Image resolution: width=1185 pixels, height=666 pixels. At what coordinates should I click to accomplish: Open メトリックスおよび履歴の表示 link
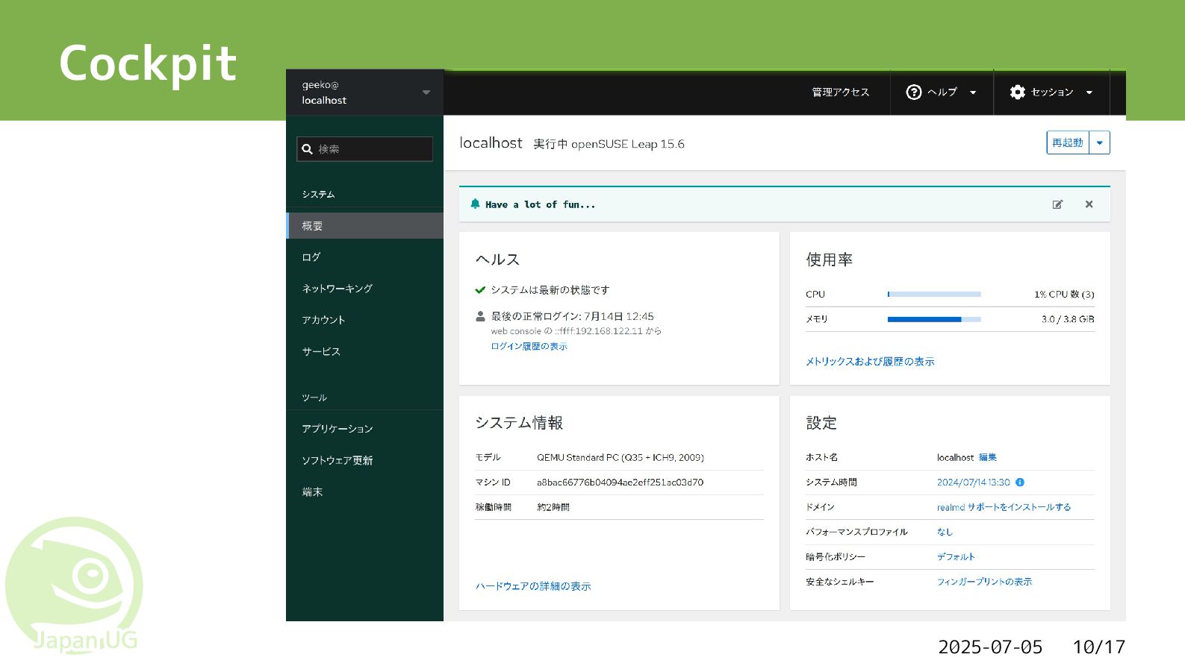[870, 362]
